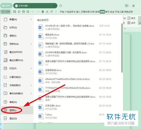Image resolution: width=141 pixels, height=129 pixels.
Task: Expand more quick toolbar items chevron
Action: coord(56,12)
